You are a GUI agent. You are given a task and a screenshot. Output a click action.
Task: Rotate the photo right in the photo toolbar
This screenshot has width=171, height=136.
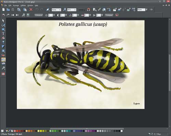8,15
